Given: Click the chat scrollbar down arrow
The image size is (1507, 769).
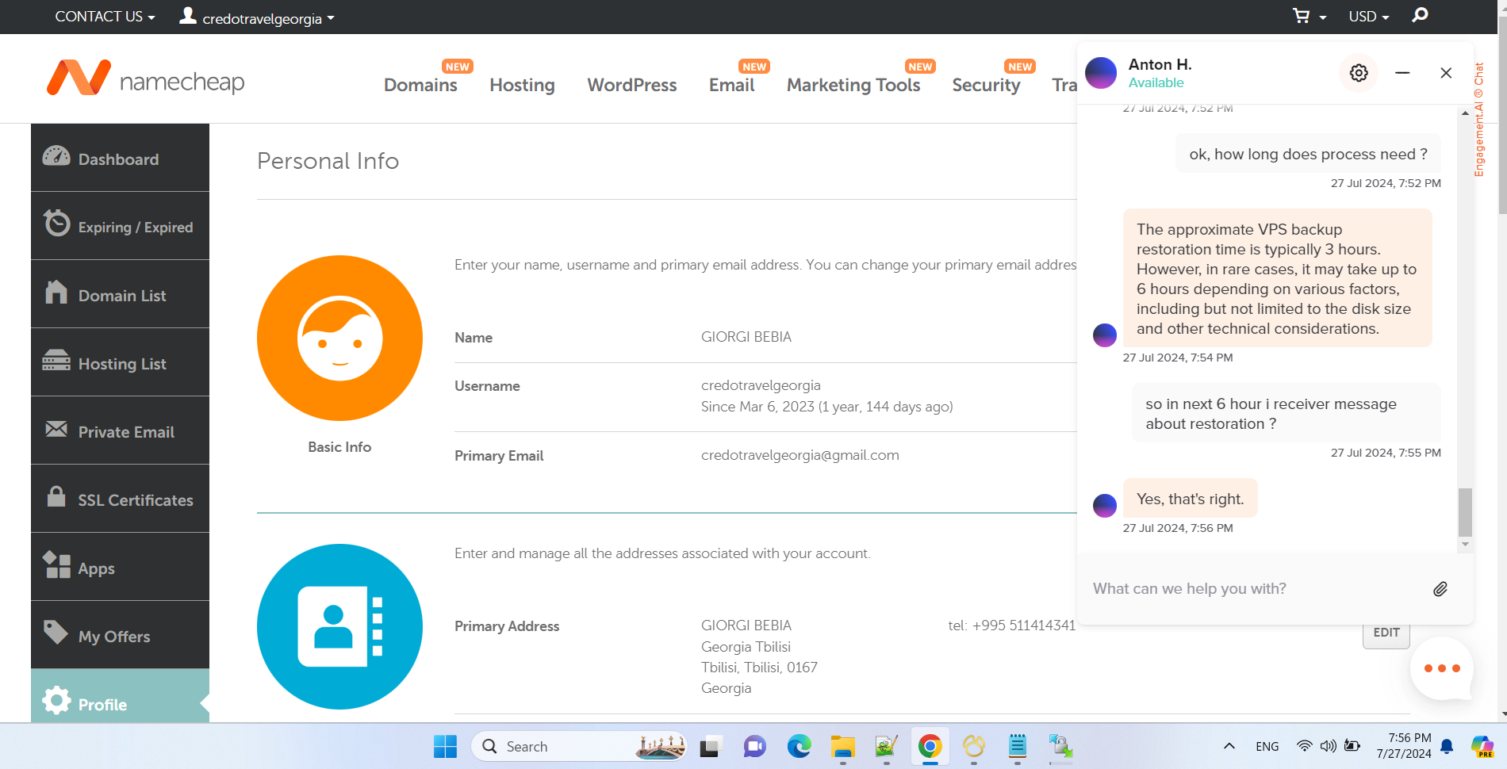Looking at the screenshot, I should (1465, 545).
